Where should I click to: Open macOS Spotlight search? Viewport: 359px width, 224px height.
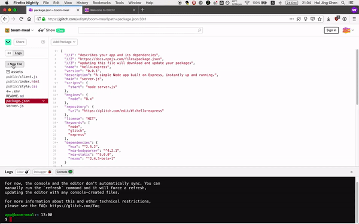[x=343, y=3]
